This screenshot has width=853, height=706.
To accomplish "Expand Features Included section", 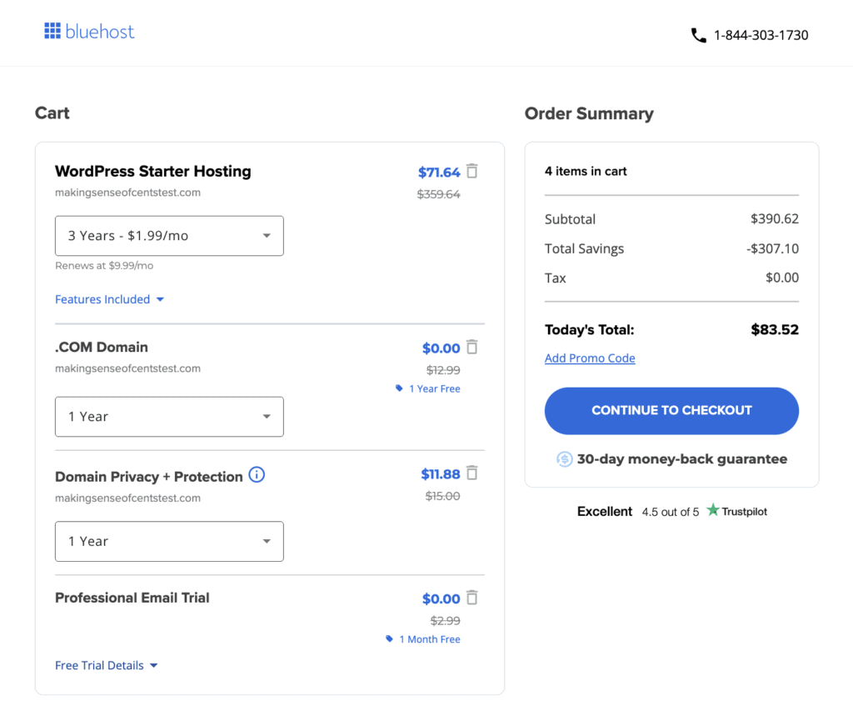I will [x=109, y=299].
